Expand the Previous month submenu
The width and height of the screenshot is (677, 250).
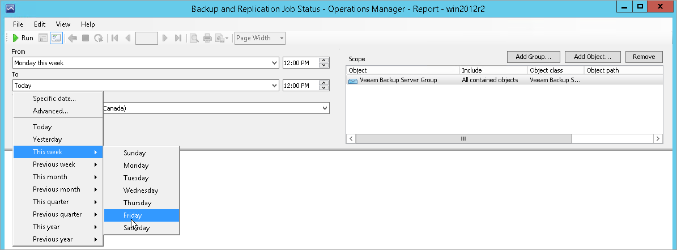(x=57, y=189)
